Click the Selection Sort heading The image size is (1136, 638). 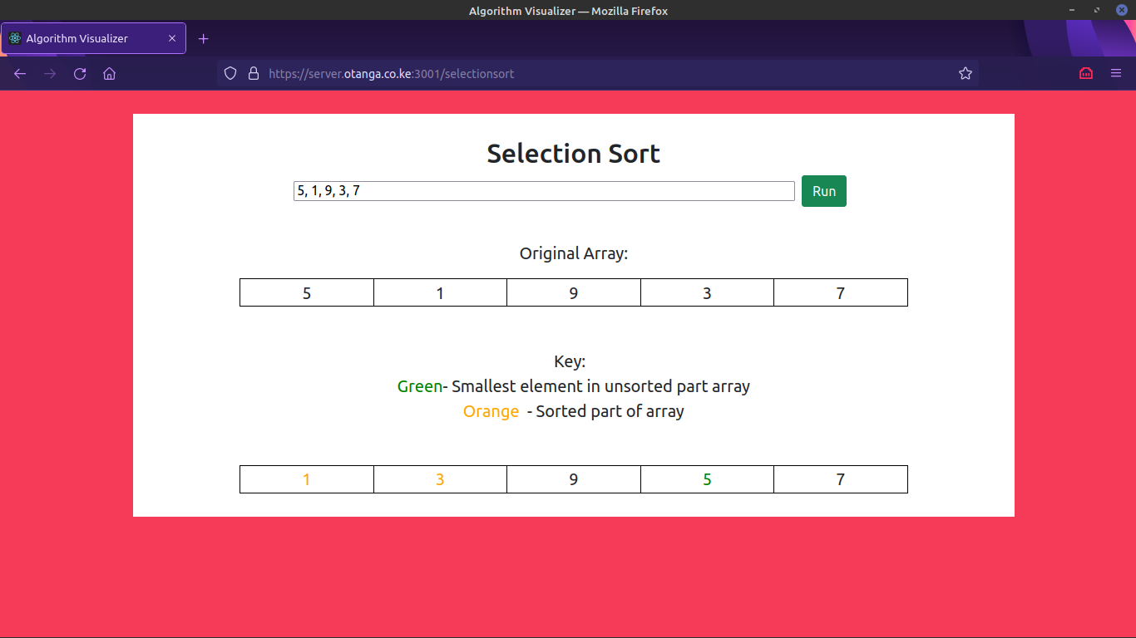pos(573,154)
